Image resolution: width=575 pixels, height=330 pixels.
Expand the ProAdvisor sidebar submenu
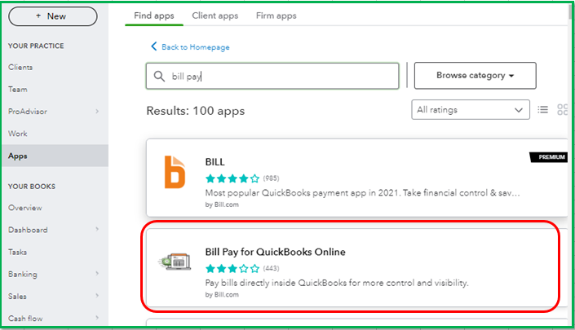pos(97,111)
